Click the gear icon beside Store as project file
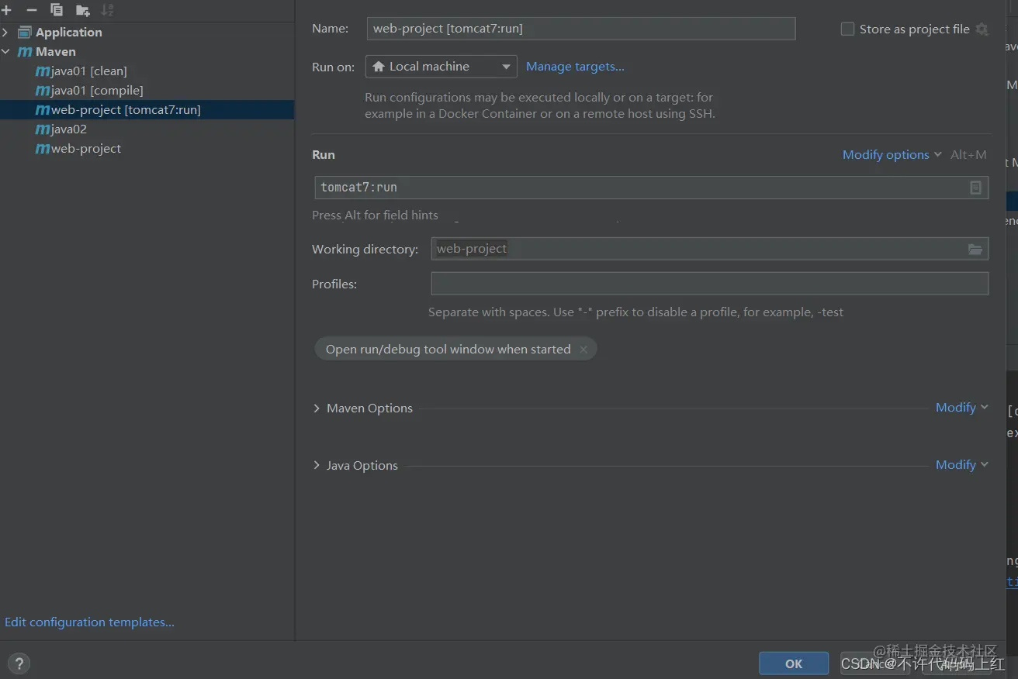The image size is (1018, 679). (x=982, y=29)
